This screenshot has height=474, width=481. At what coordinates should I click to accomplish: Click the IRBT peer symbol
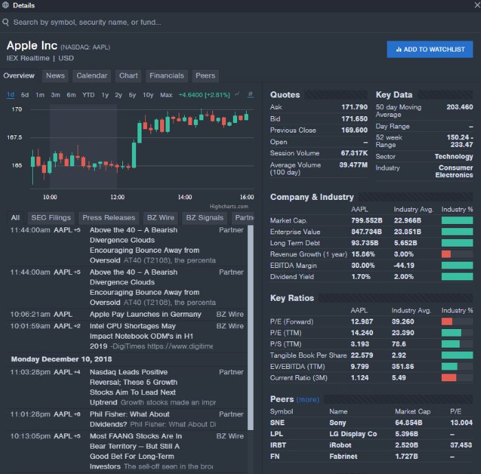point(278,445)
